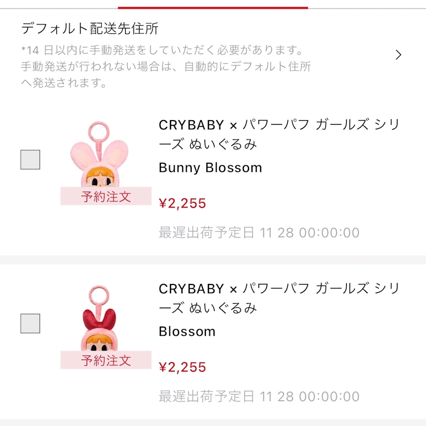Click the second item's "Blossom" variant label

point(187,332)
